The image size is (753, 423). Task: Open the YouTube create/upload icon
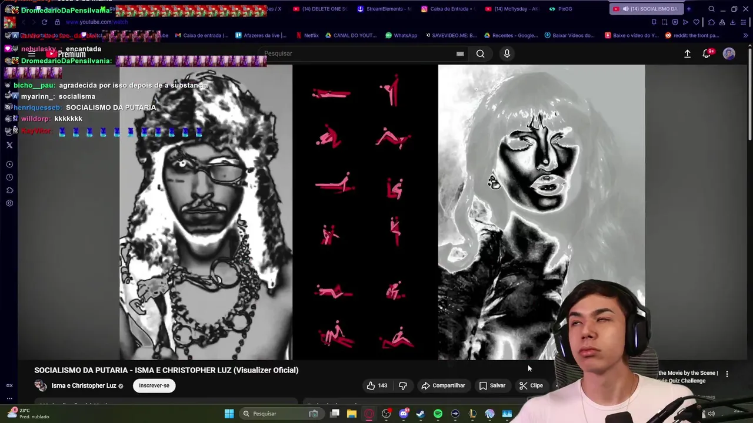[x=687, y=53]
